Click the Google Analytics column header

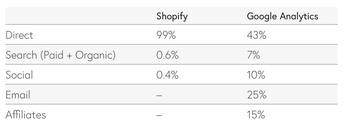click(283, 17)
